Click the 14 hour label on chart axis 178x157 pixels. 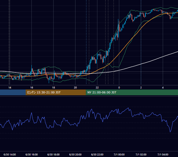pyautogui.click(x=10, y=88)
